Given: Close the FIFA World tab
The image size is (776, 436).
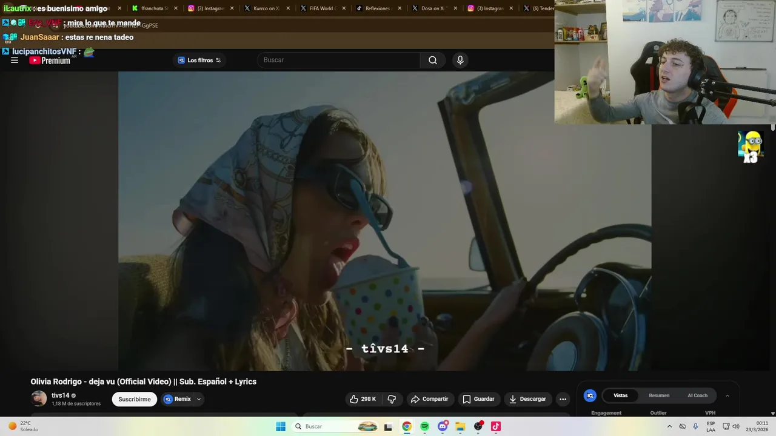Looking at the screenshot, I should (x=344, y=8).
